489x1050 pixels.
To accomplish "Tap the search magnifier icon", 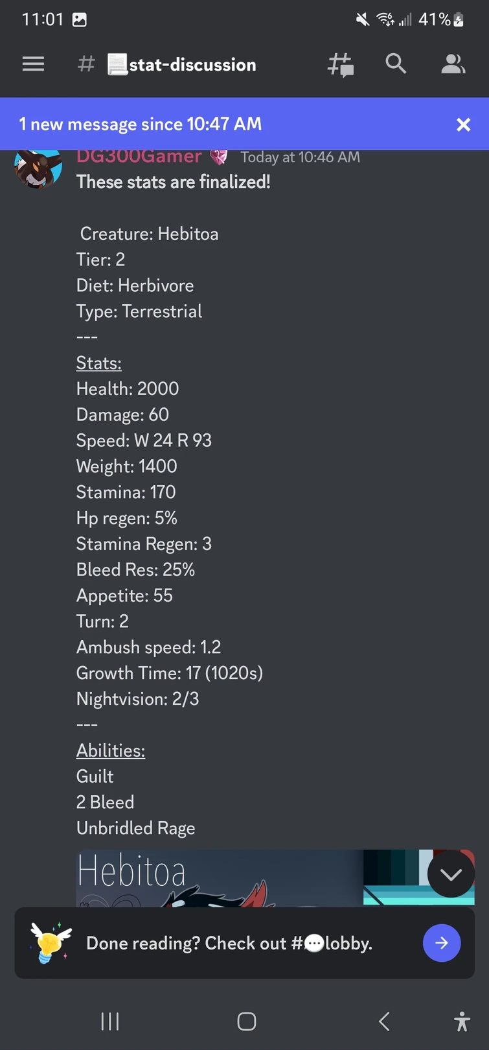I will (396, 64).
